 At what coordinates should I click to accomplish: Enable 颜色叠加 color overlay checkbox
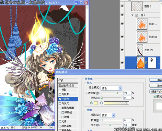(x=60, y=126)
